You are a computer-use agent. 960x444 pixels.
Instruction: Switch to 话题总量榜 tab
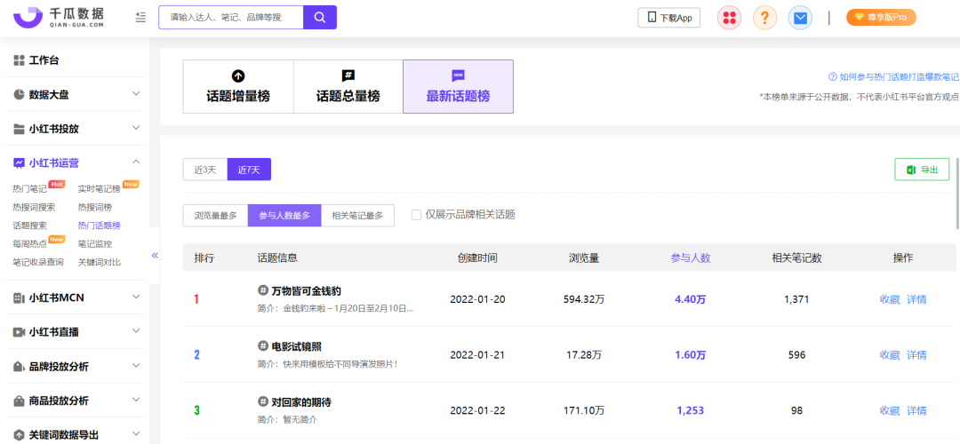point(348,86)
